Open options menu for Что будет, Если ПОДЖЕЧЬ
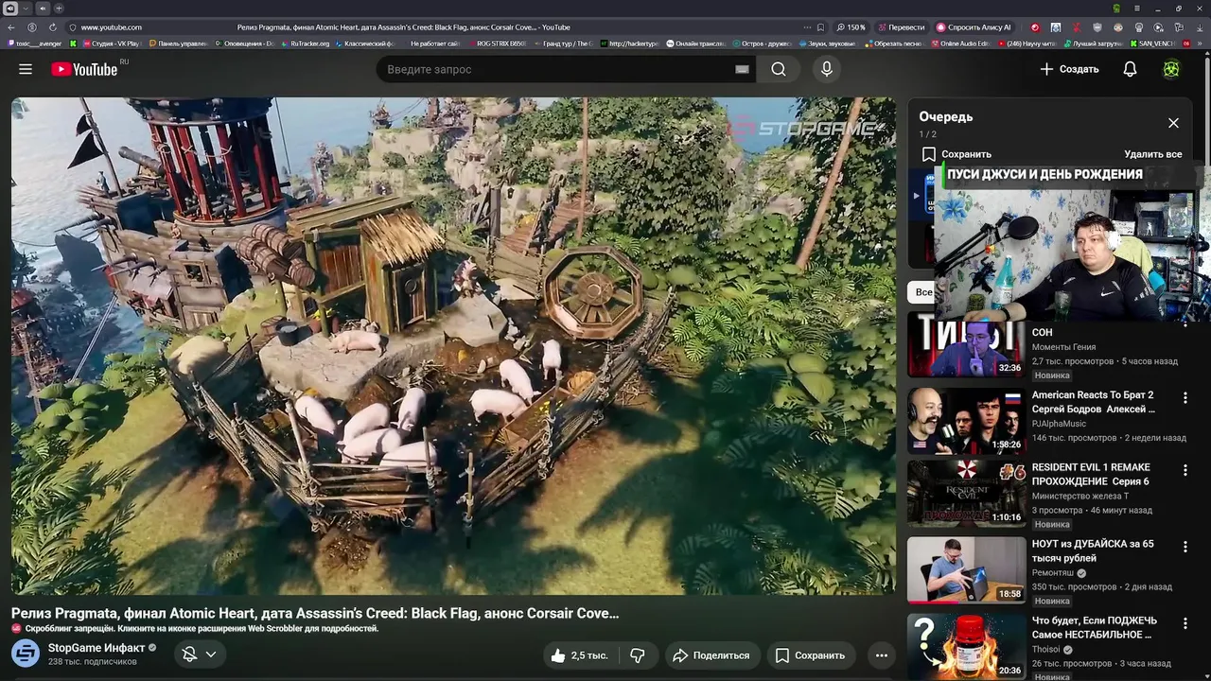This screenshot has height=681, width=1211. [1185, 623]
